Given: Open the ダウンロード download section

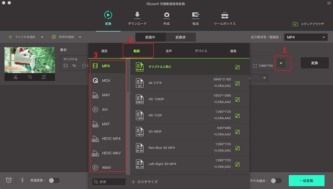Looking at the screenshot, I should (137, 19).
